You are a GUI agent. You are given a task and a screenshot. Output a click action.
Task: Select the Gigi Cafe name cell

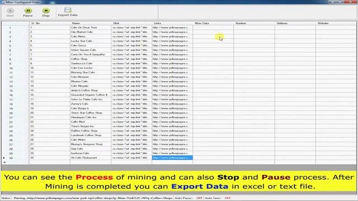[91, 149]
